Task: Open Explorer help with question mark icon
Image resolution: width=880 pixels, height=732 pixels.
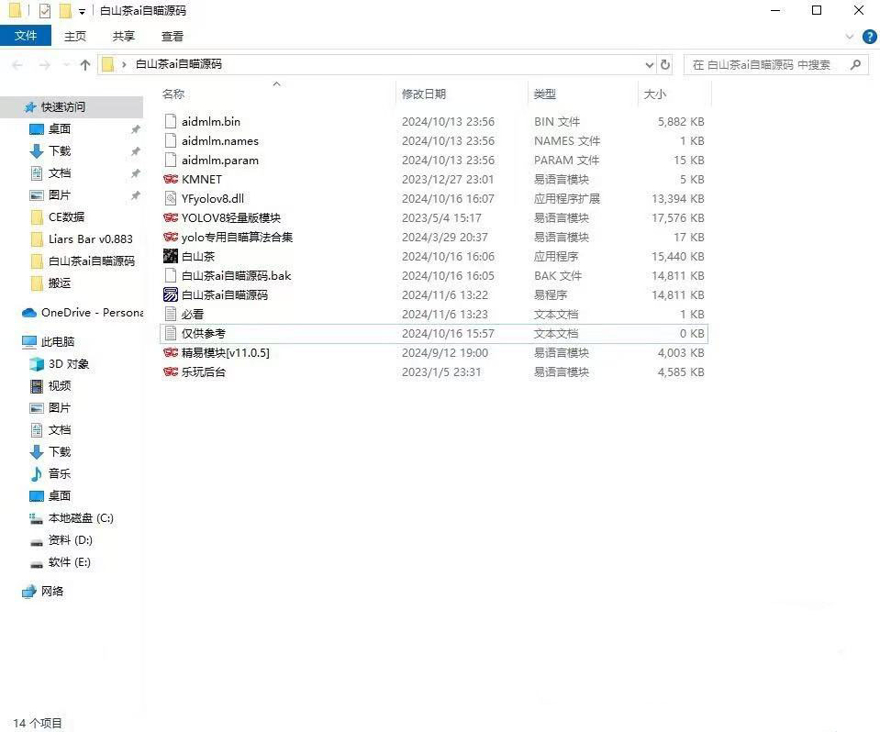Action: click(869, 37)
